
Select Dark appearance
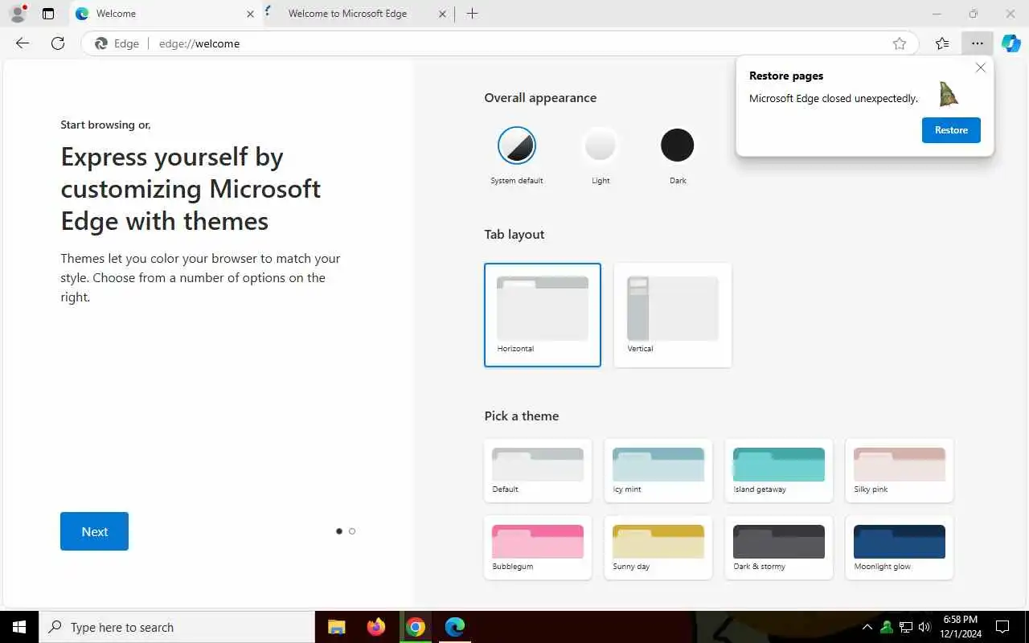click(678, 145)
